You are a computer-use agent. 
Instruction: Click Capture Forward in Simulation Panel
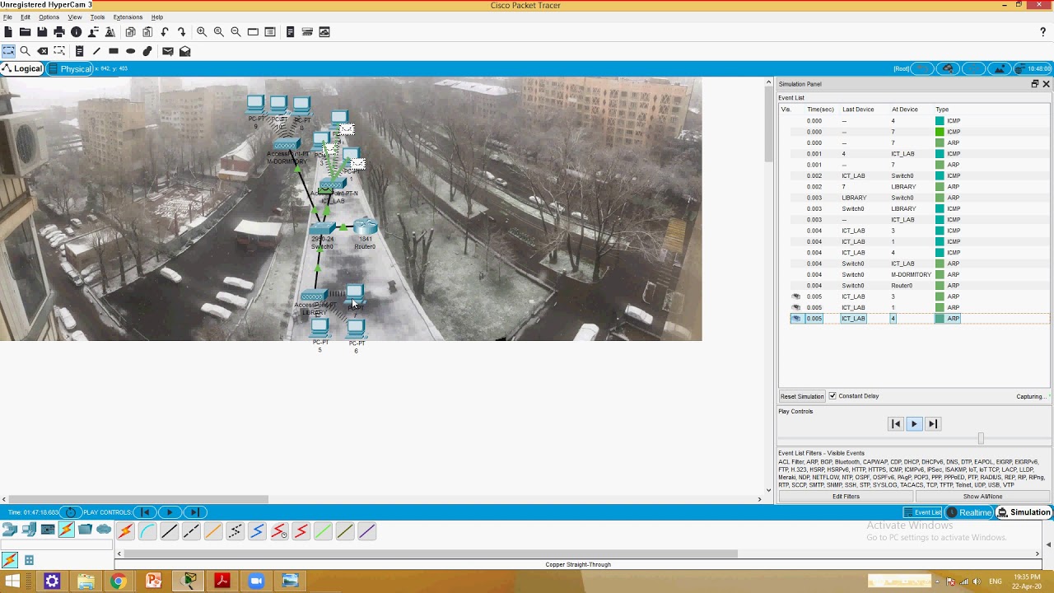tap(932, 424)
